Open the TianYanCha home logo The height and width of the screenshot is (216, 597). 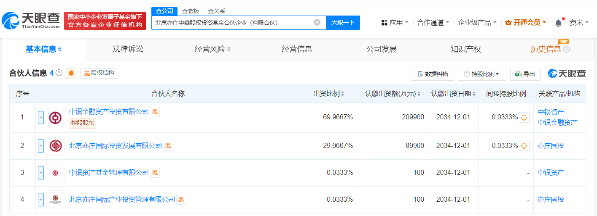(32, 20)
